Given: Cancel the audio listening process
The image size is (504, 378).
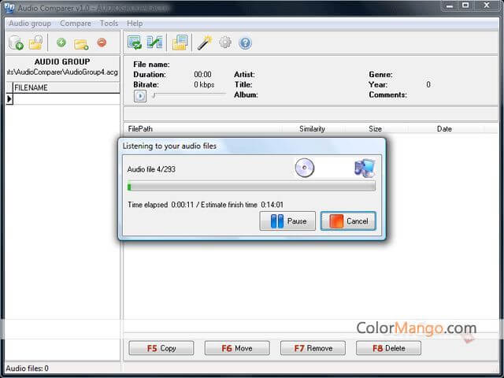Looking at the screenshot, I should 348,220.
